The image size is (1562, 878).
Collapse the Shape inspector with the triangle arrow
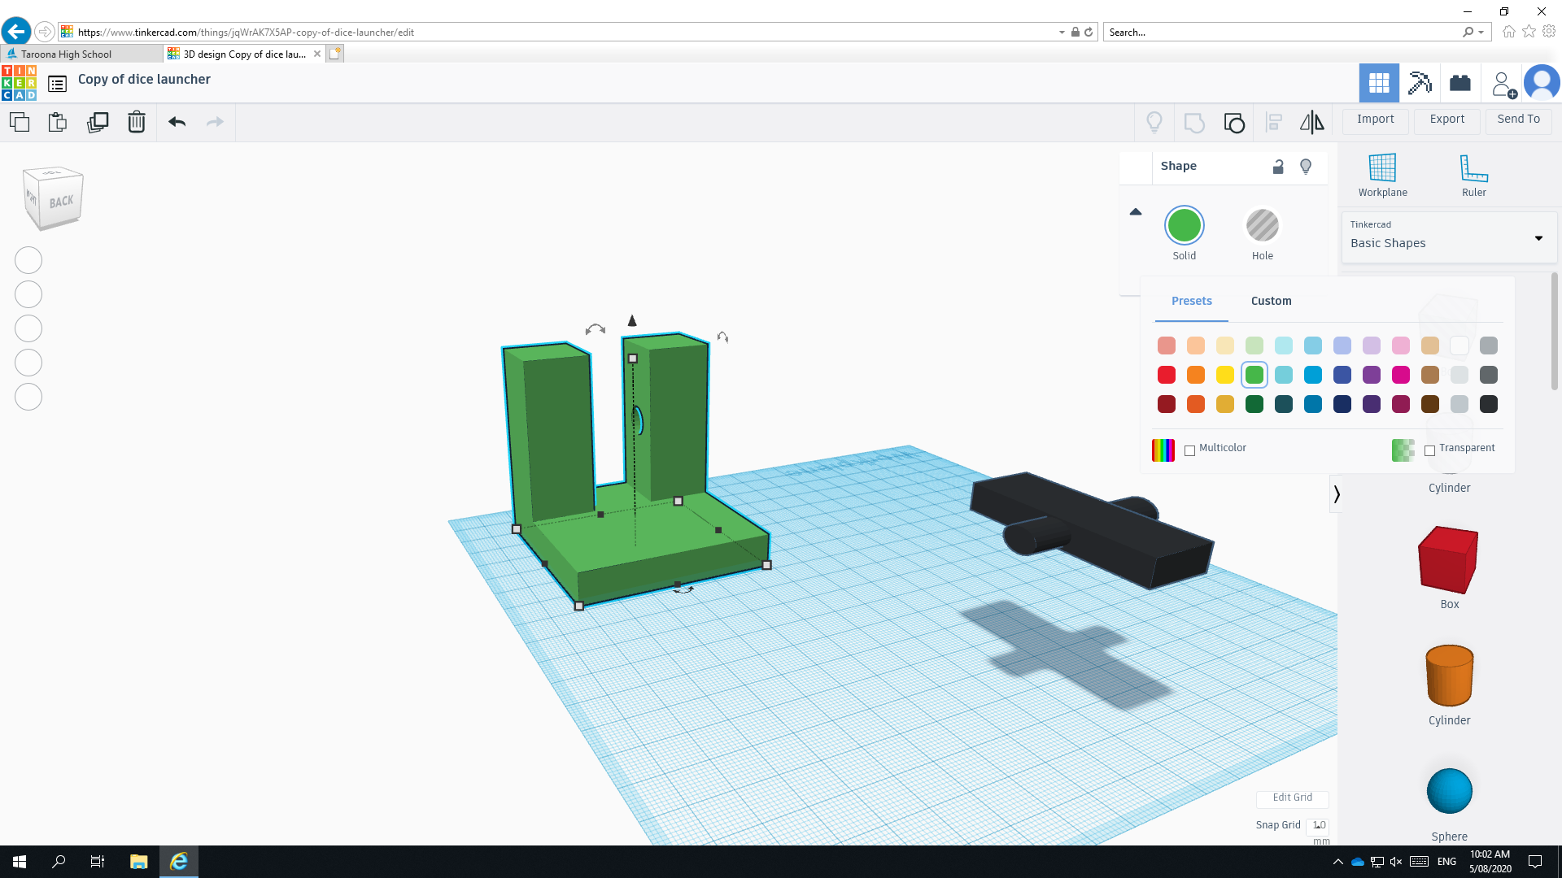(x=1136, y=211)
